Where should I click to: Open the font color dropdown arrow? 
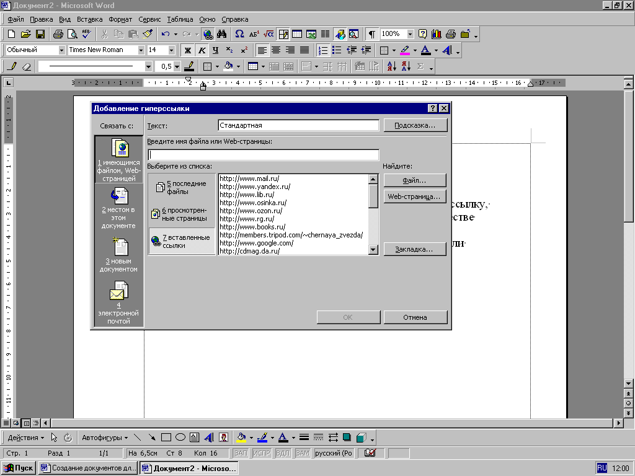(436, 50)
